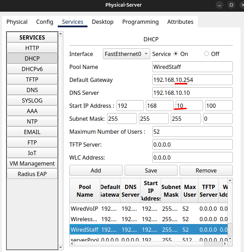
Task: Maximize the Physical-Server window
Action: click(x=231, y=5)
